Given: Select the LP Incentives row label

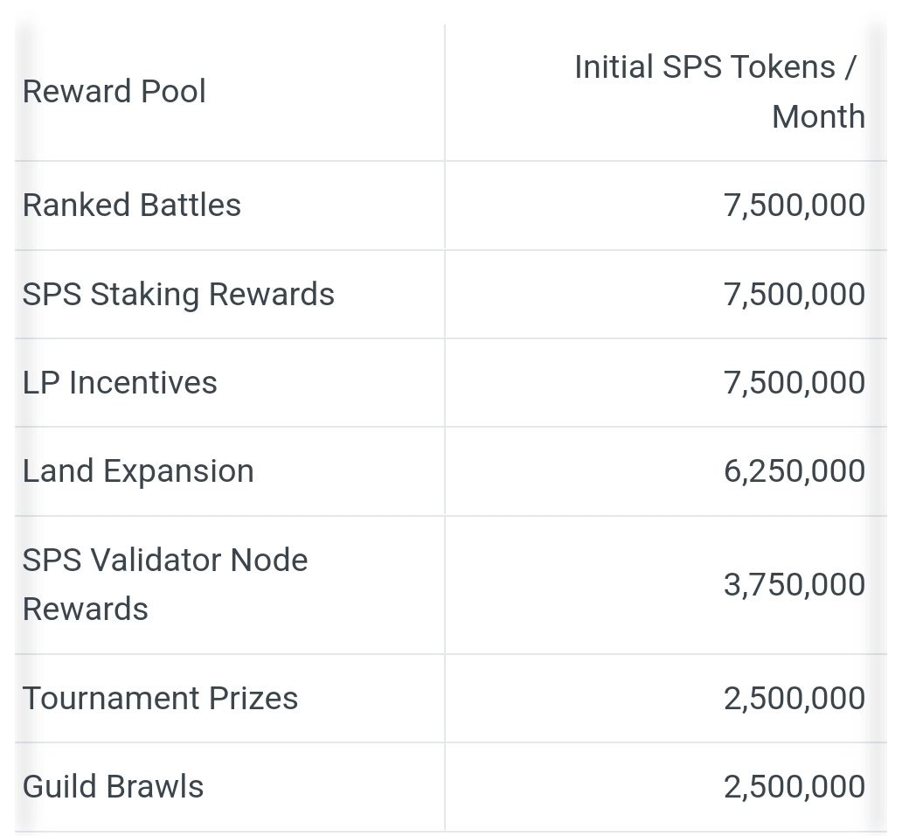Looking at the screenshot, I should tap(120, 383).
